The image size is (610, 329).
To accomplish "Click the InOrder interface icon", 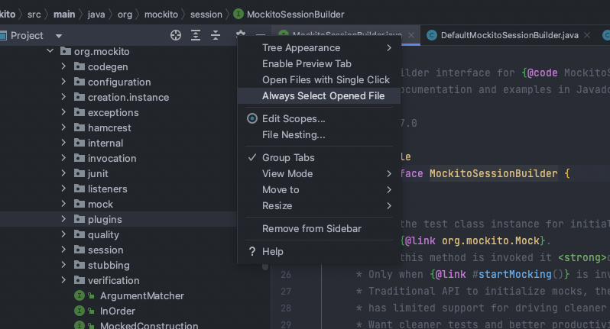I will tap(79, 311).
